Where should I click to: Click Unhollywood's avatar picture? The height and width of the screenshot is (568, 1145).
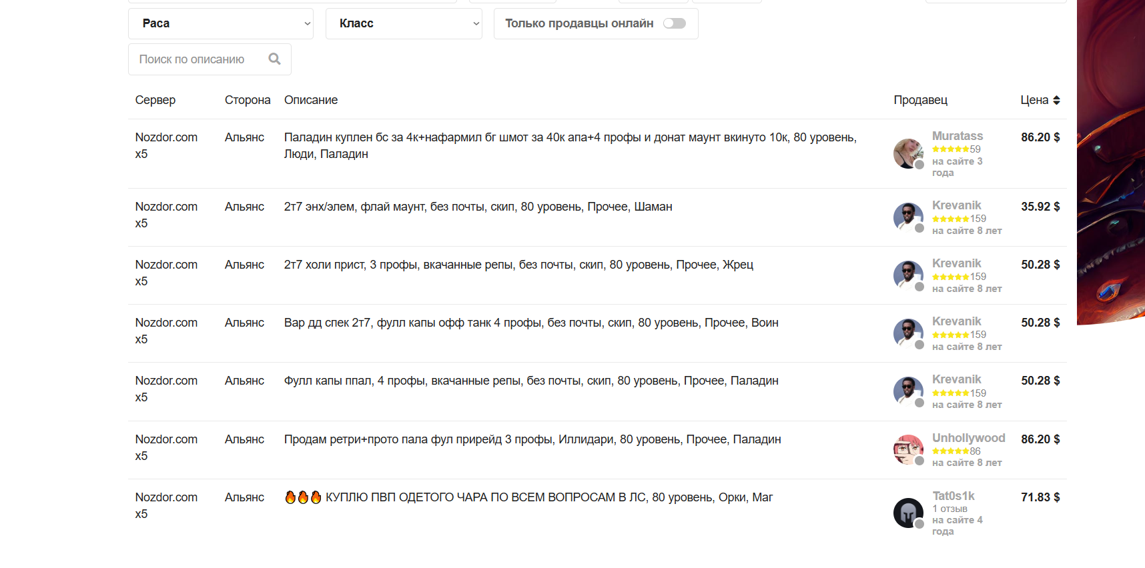[x=908, y=449]
